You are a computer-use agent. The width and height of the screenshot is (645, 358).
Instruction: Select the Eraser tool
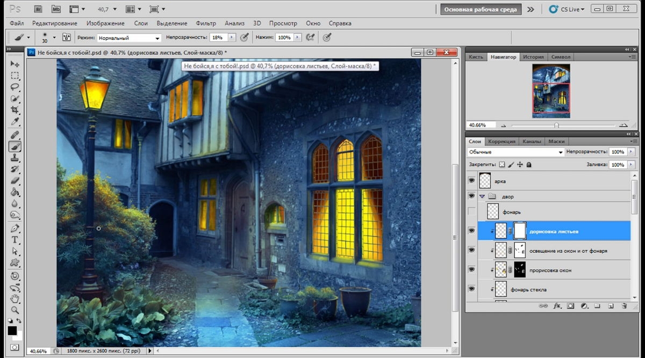(x=15, y=181)
